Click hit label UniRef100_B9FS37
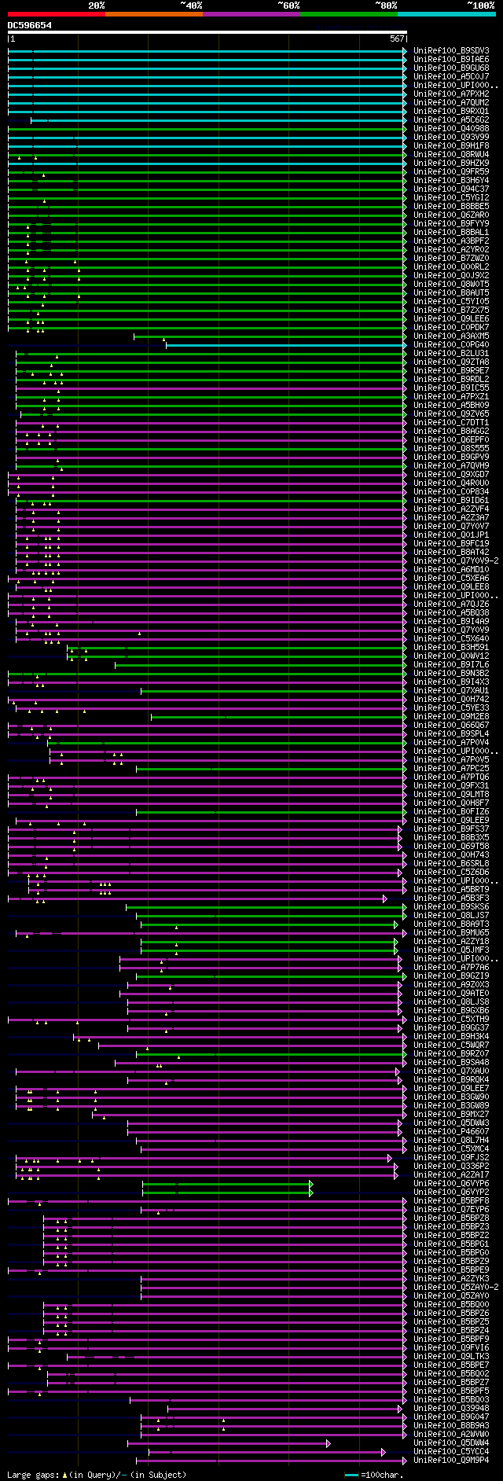The height and width of the screenshot is (1481, 503). point(451,829)
